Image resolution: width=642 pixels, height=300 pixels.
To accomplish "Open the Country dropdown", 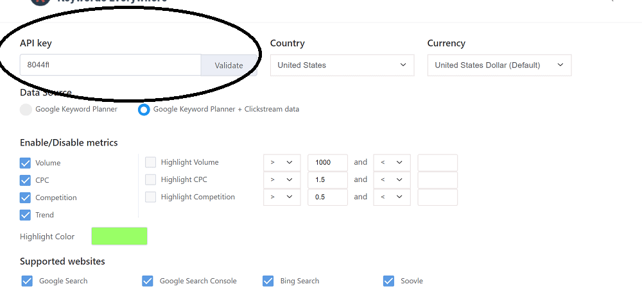I will click(342, 65).
